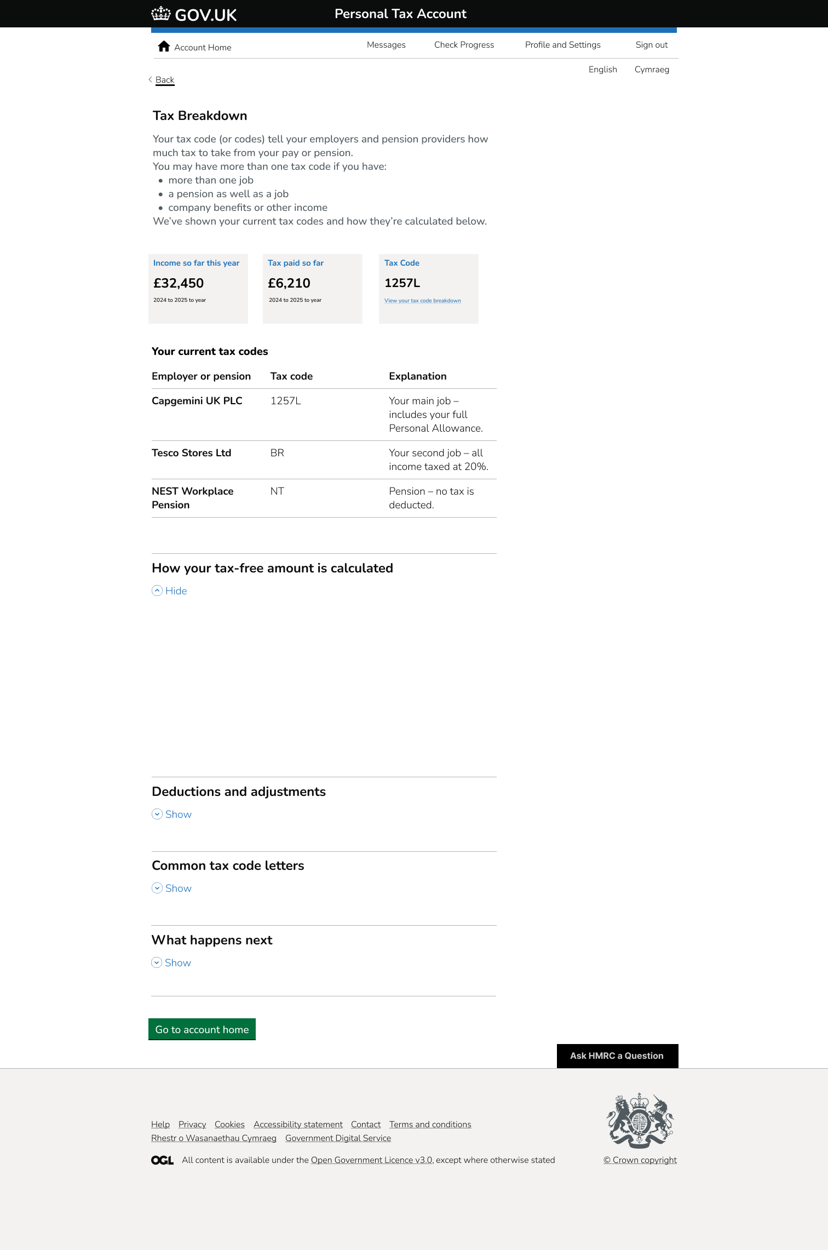Click the £32,450 income amount
The image size is (828, 1250).
[x=179, y=283]
